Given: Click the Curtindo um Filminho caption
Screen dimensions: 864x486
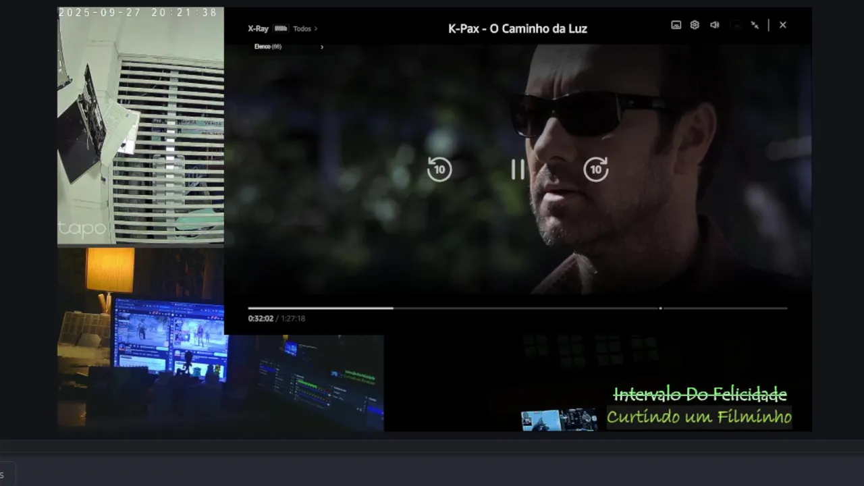Looking at the screenshot, I should point(699,417).
